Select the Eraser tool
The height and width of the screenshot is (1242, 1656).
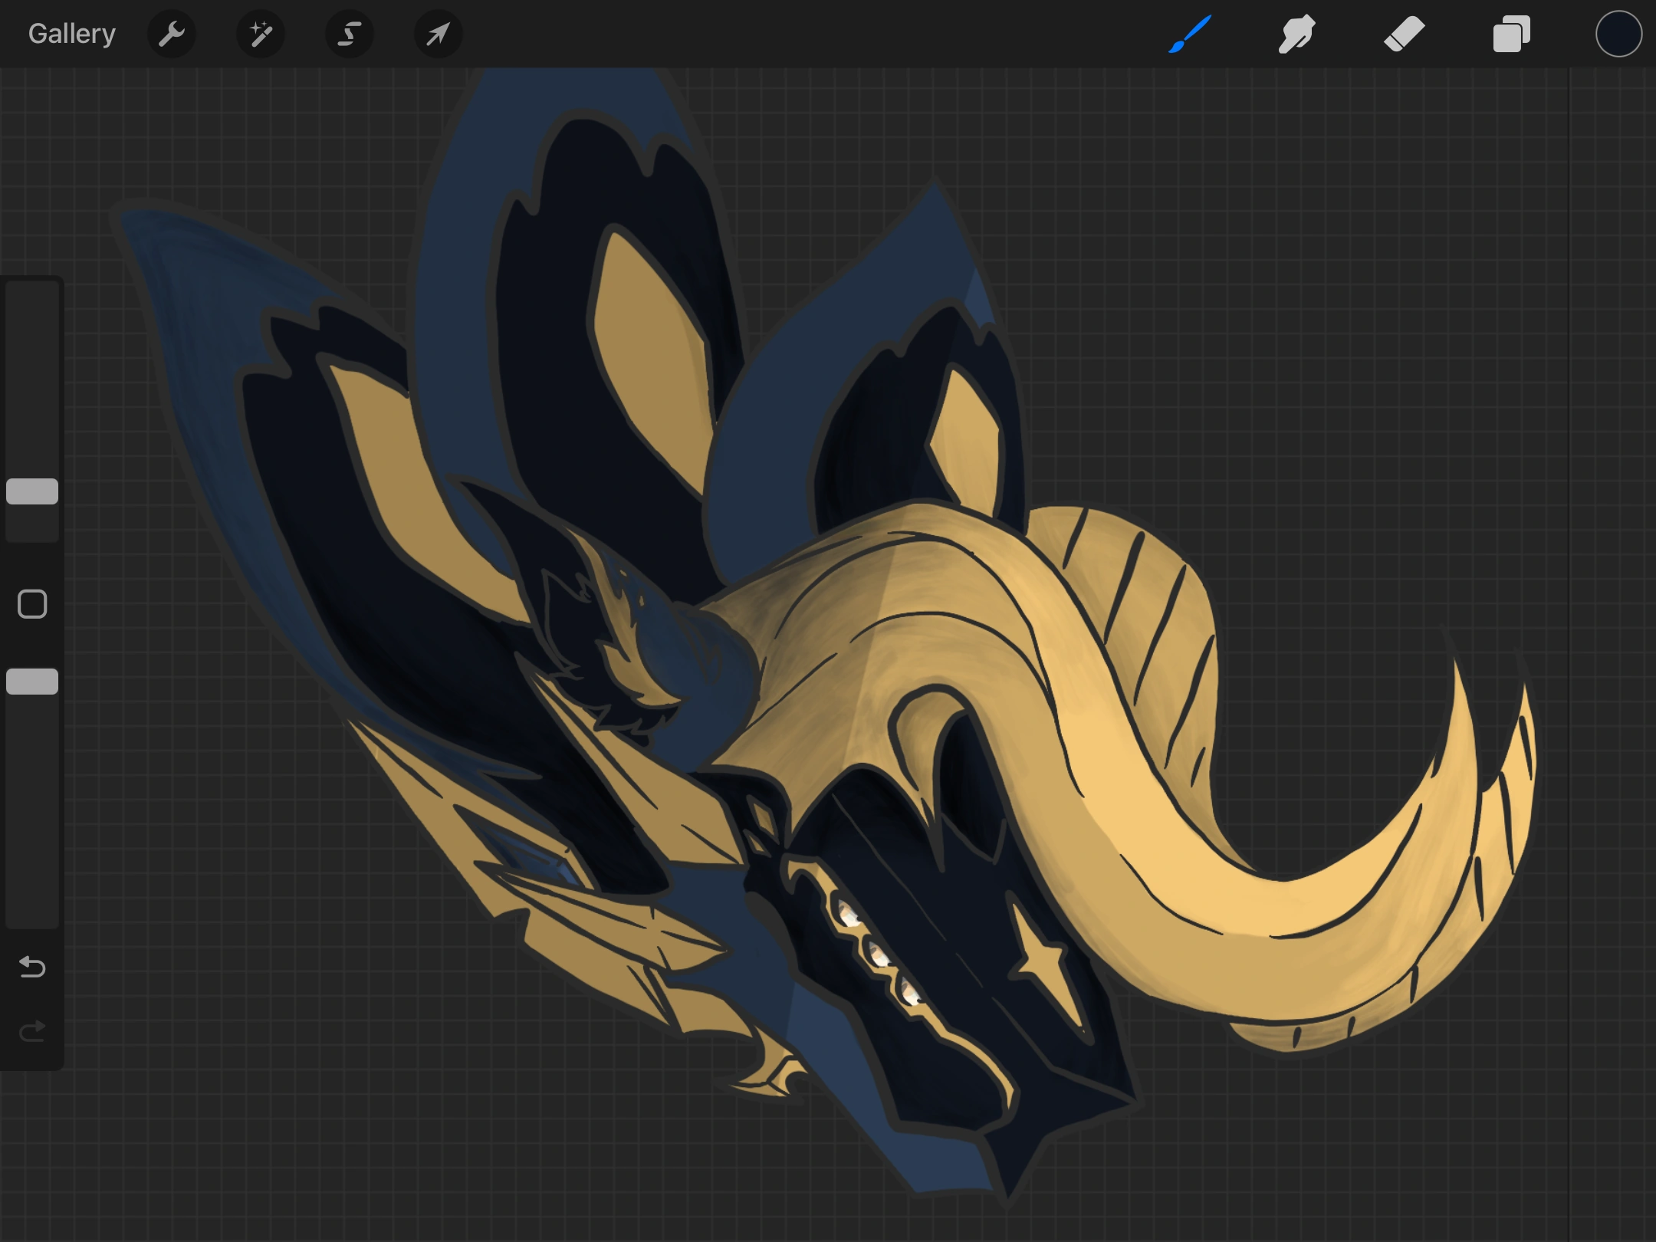[x=1404, y=34]
